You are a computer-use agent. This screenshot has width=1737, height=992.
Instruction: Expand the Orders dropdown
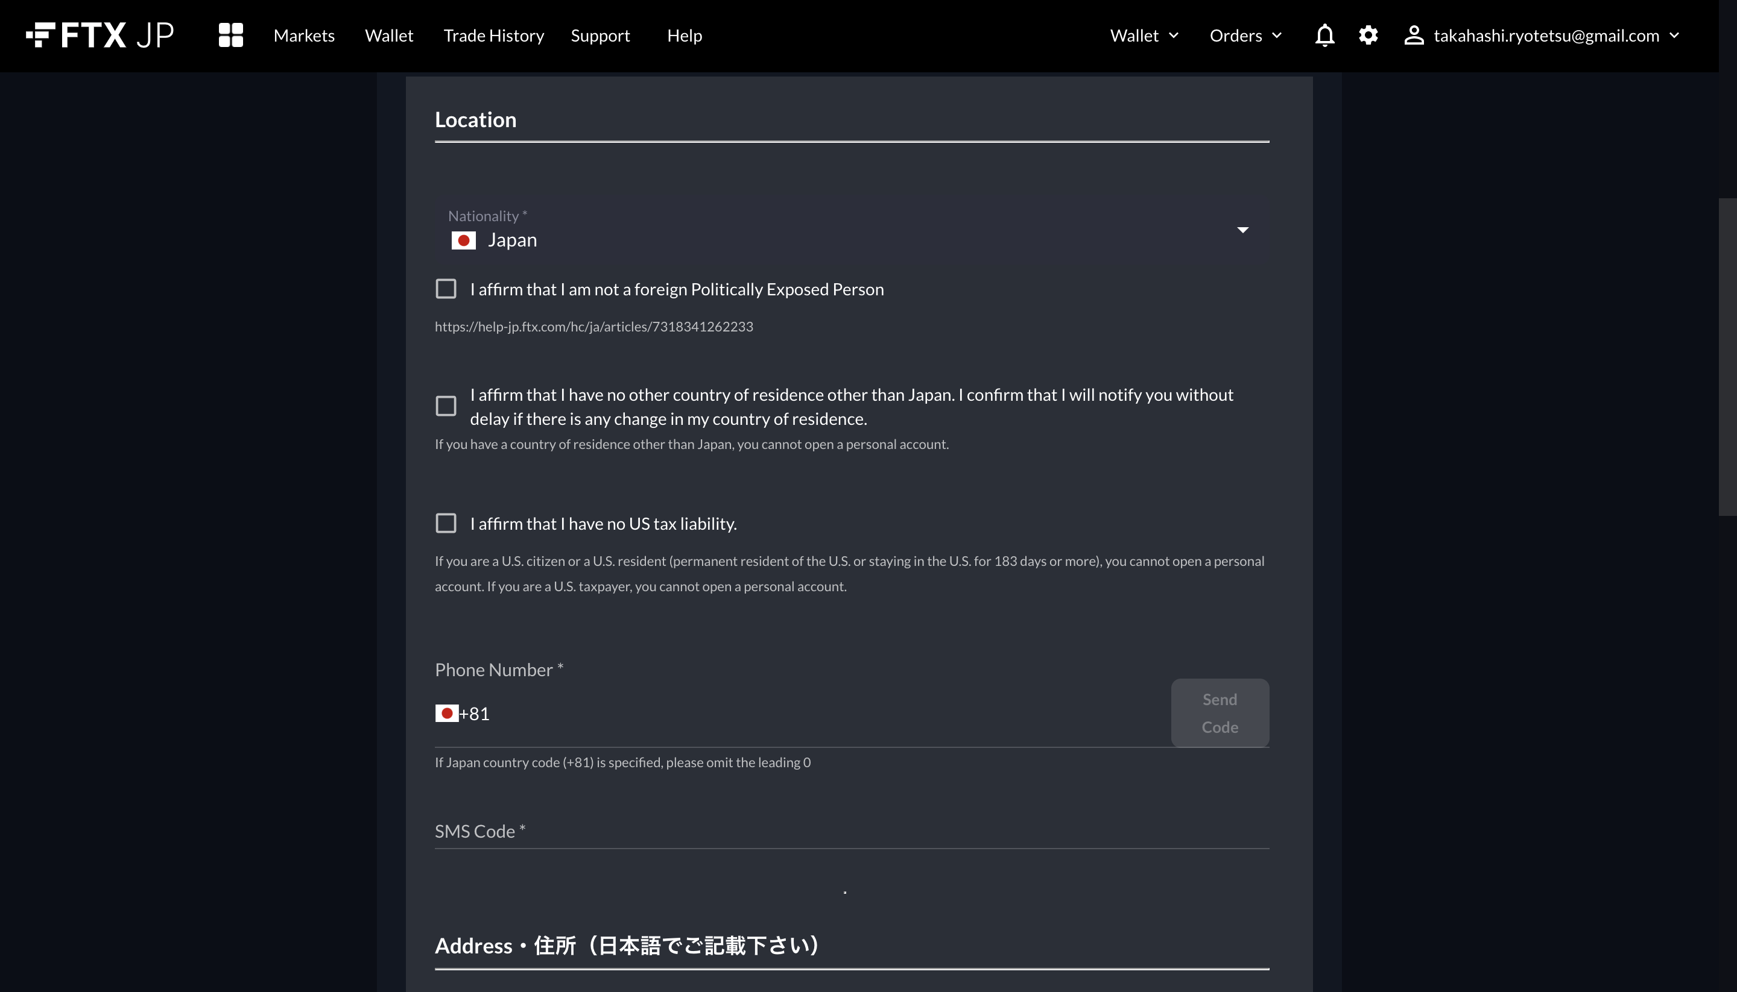click(x=1244, y=35)
